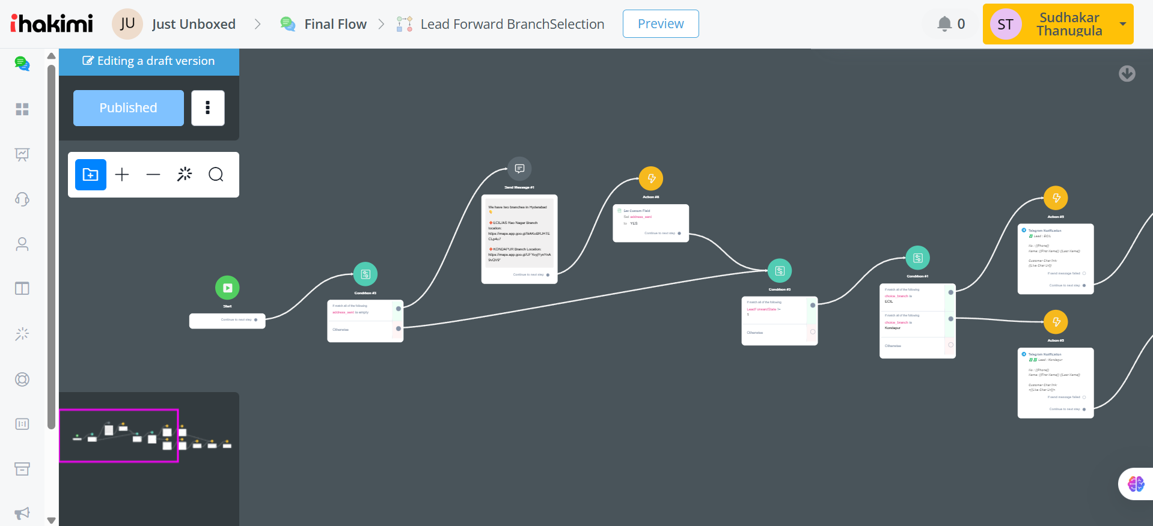Click the green Start node icon
Screen dimensions: 1153x526
[227, 288]
